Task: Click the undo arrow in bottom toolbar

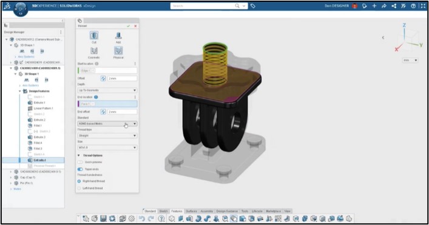Action: click(x=142, y=218)
